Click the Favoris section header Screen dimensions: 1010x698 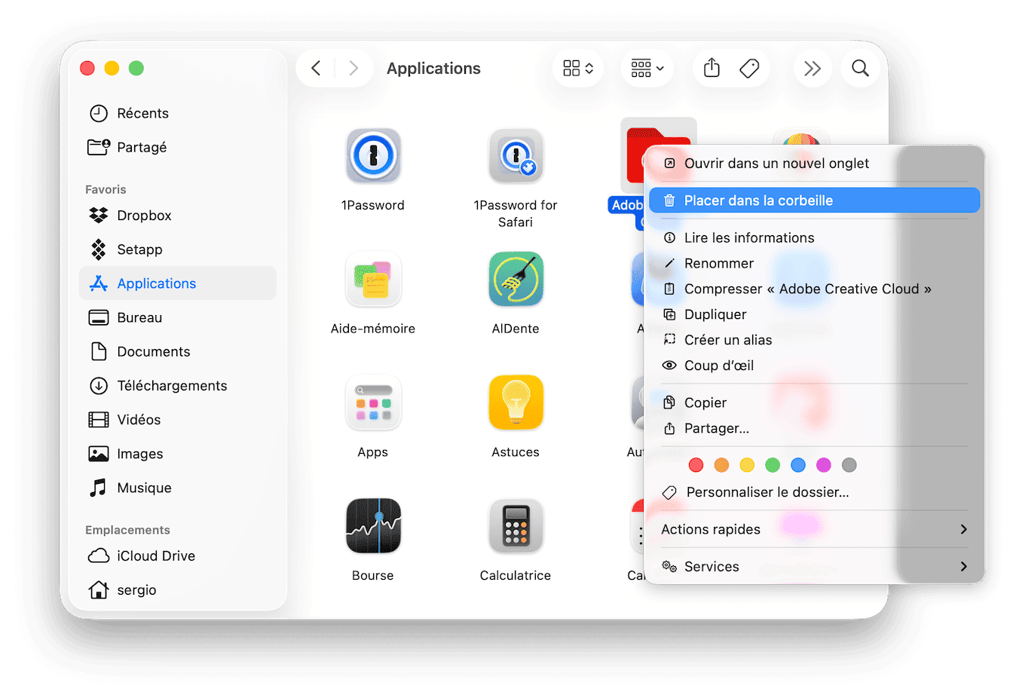tap(106, 189)
